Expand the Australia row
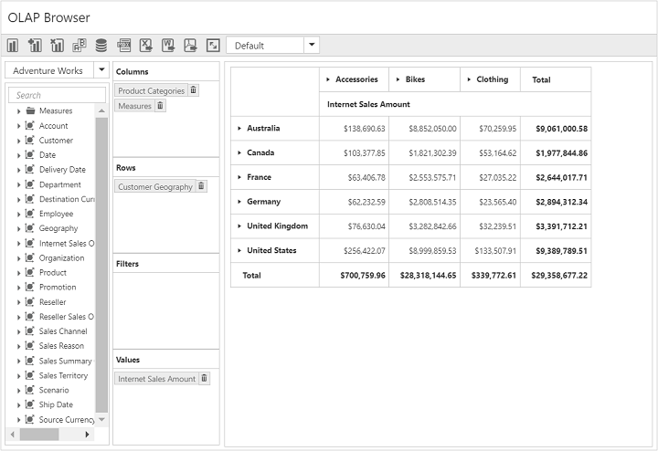658x451 pixels. (x=239, y=129)
